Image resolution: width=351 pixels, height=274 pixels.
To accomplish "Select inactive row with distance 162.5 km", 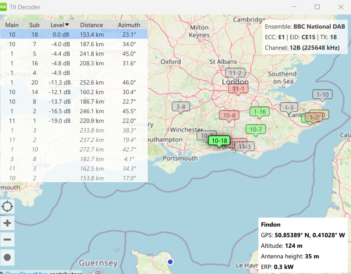I will [74, 169].
